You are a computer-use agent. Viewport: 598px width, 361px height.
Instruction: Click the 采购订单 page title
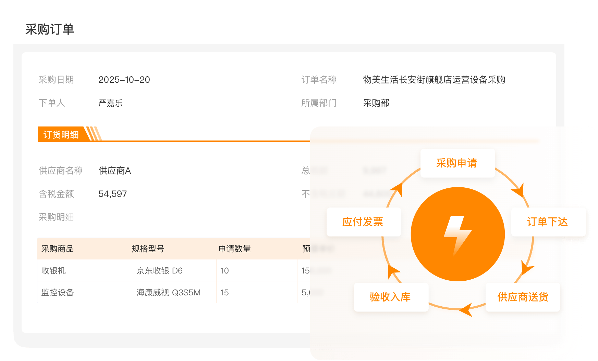coord(50,29)
